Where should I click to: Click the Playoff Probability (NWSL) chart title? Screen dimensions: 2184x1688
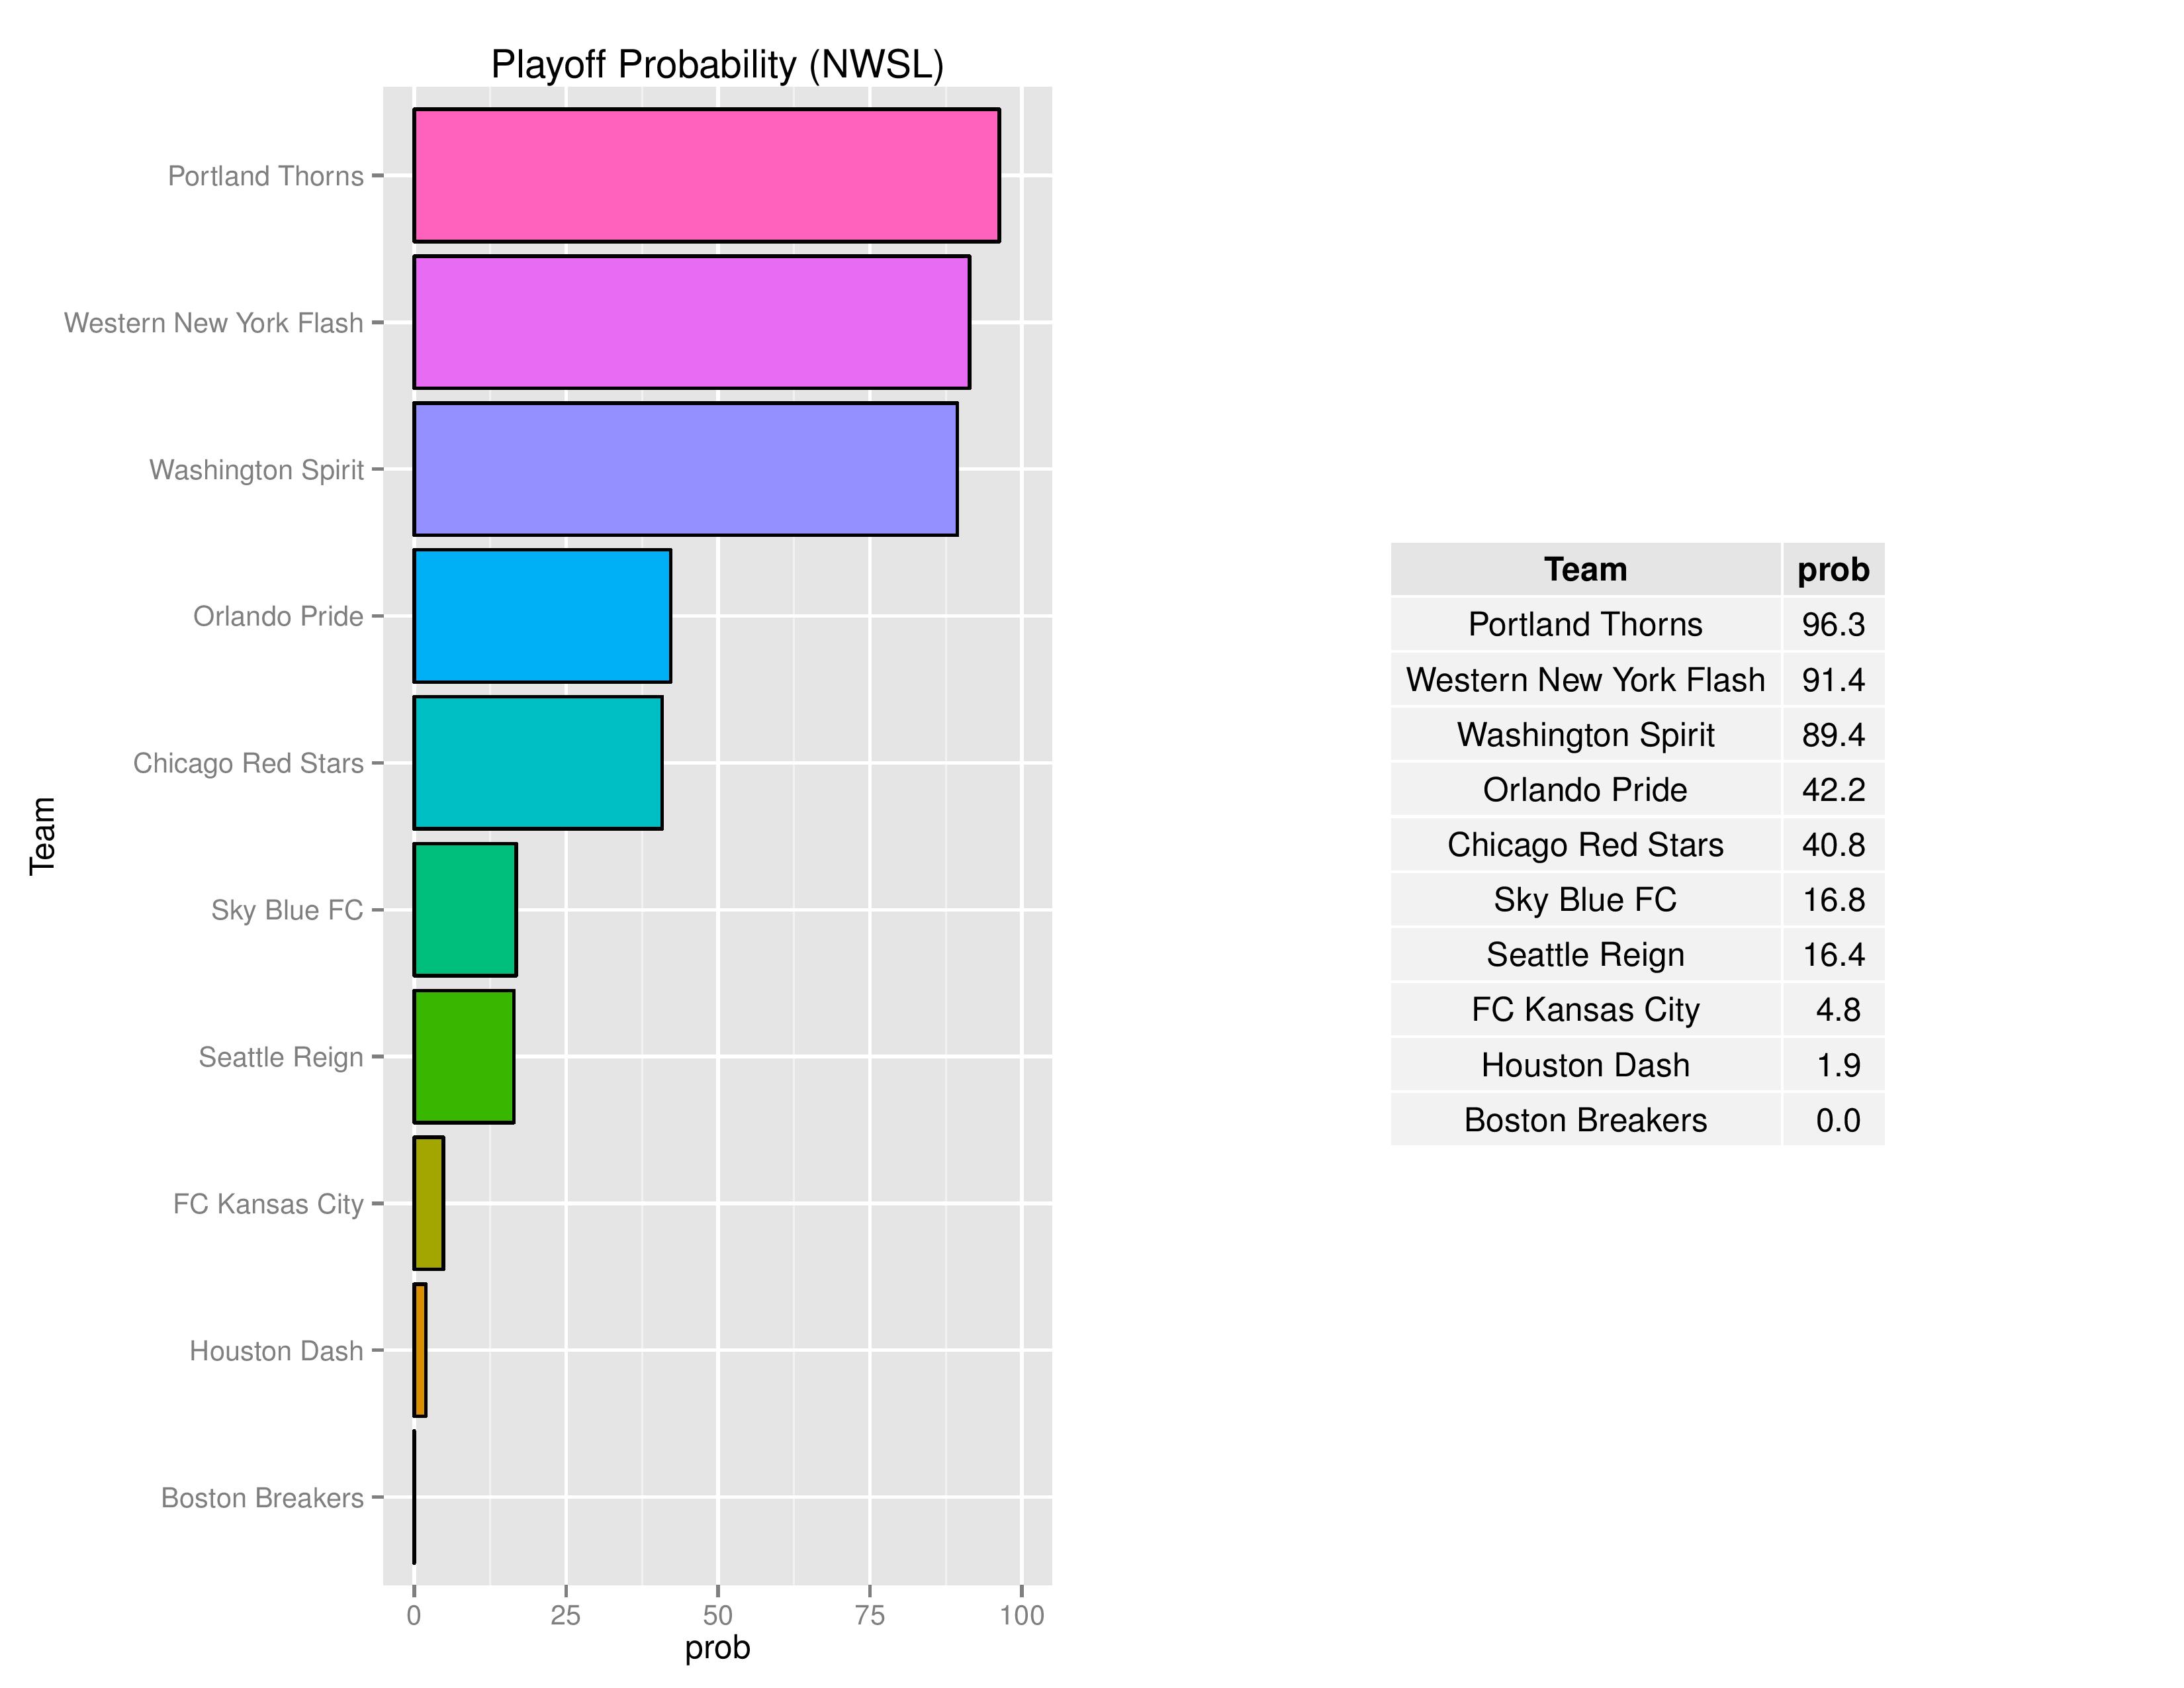point(717,65)
